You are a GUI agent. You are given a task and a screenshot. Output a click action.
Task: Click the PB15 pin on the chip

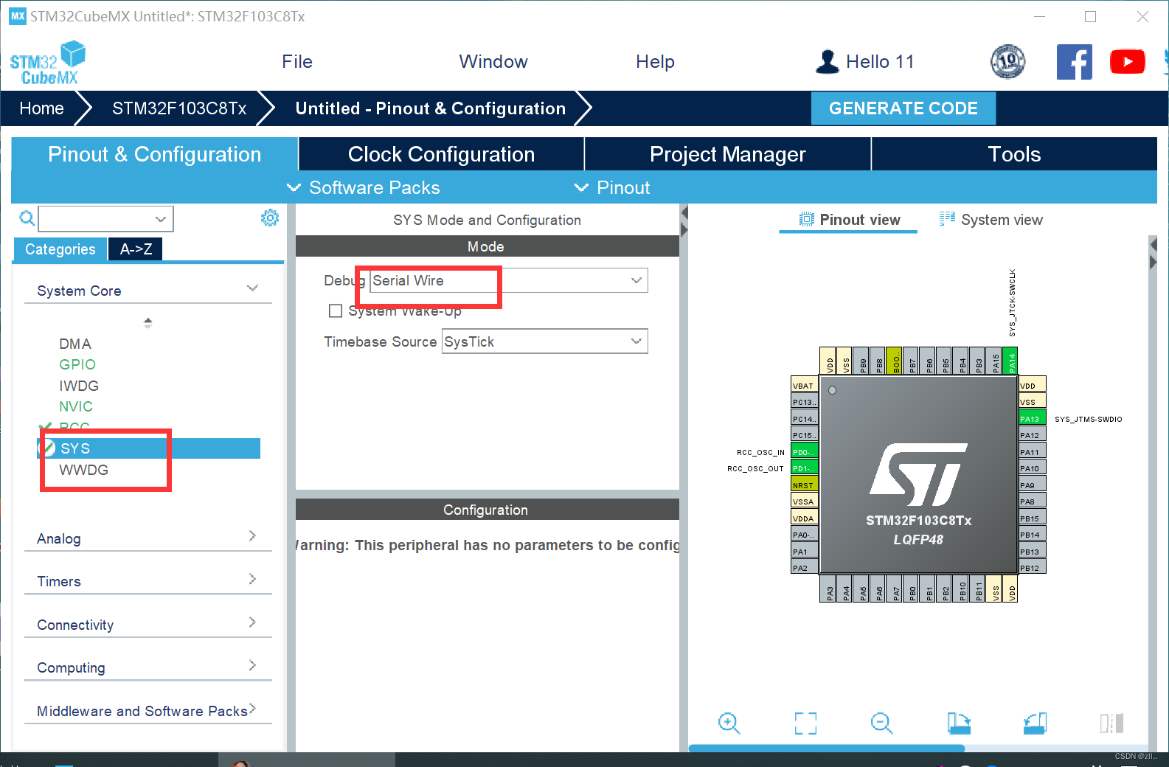[x=1032, y=518]
